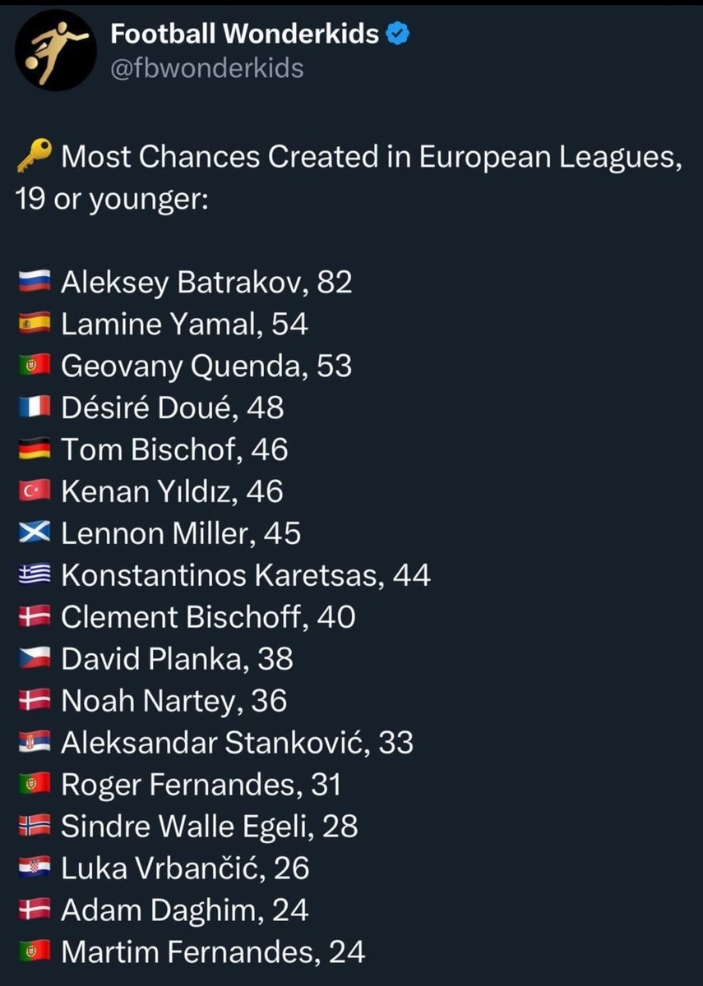This screenshot has height=986, width=703.
Task: Click the French flag beside Désiré Doué
Action: pos(35,408)
